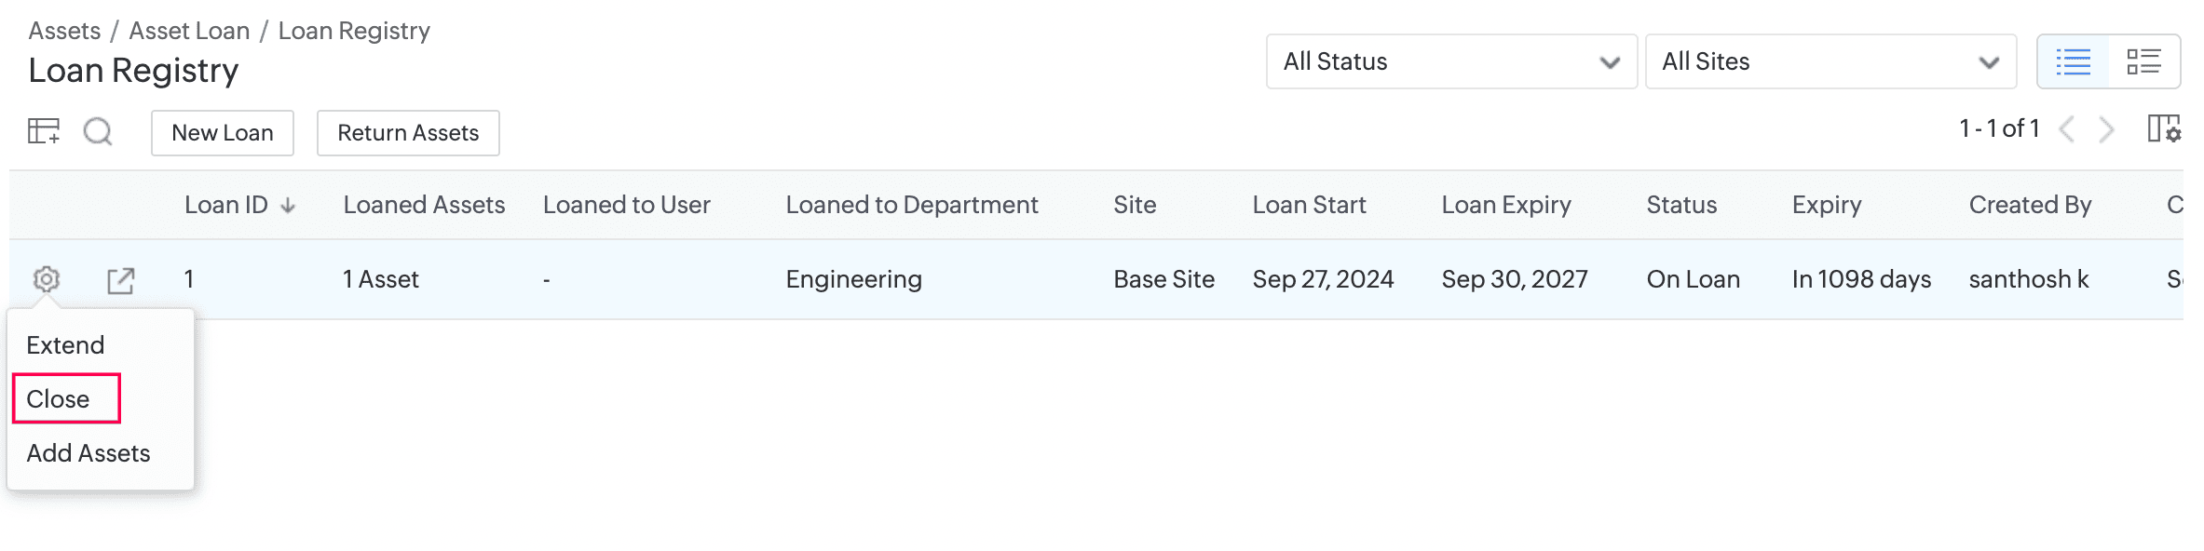Open the Asset Loan breadcrumb link
The image size is (2204, 551).
tap(189, 31)
